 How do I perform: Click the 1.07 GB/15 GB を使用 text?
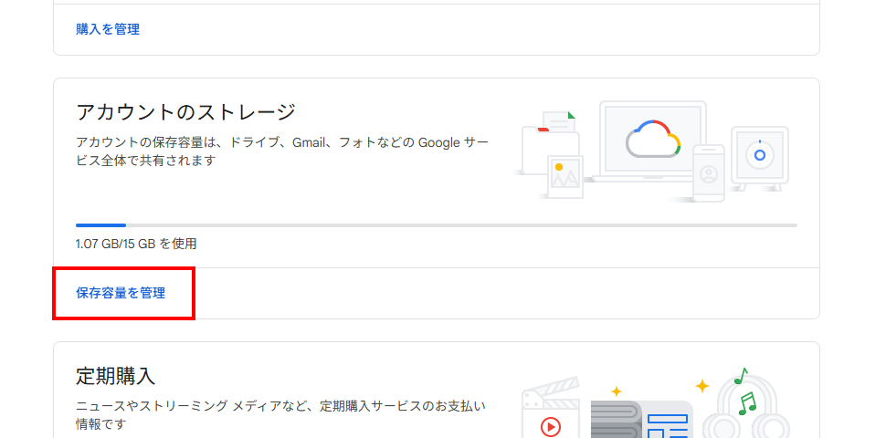[136, 244]
